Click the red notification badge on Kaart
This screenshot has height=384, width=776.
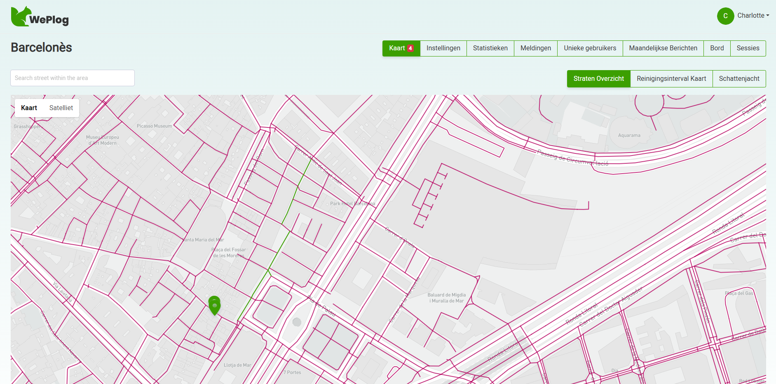(x=410, y=48)
